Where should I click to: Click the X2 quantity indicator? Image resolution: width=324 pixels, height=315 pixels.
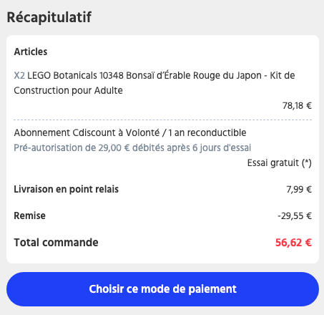19,75
